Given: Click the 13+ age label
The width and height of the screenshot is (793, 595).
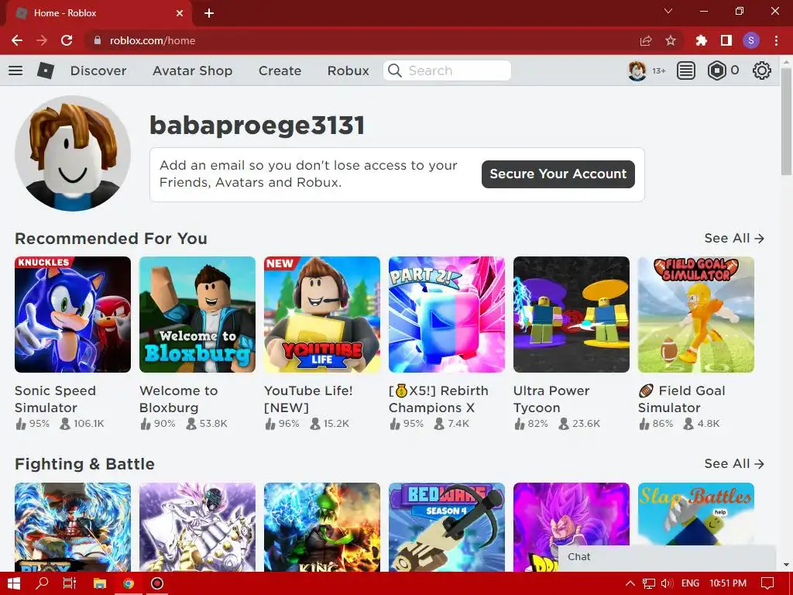Looking at the screenshot, I should click(658, 71).
